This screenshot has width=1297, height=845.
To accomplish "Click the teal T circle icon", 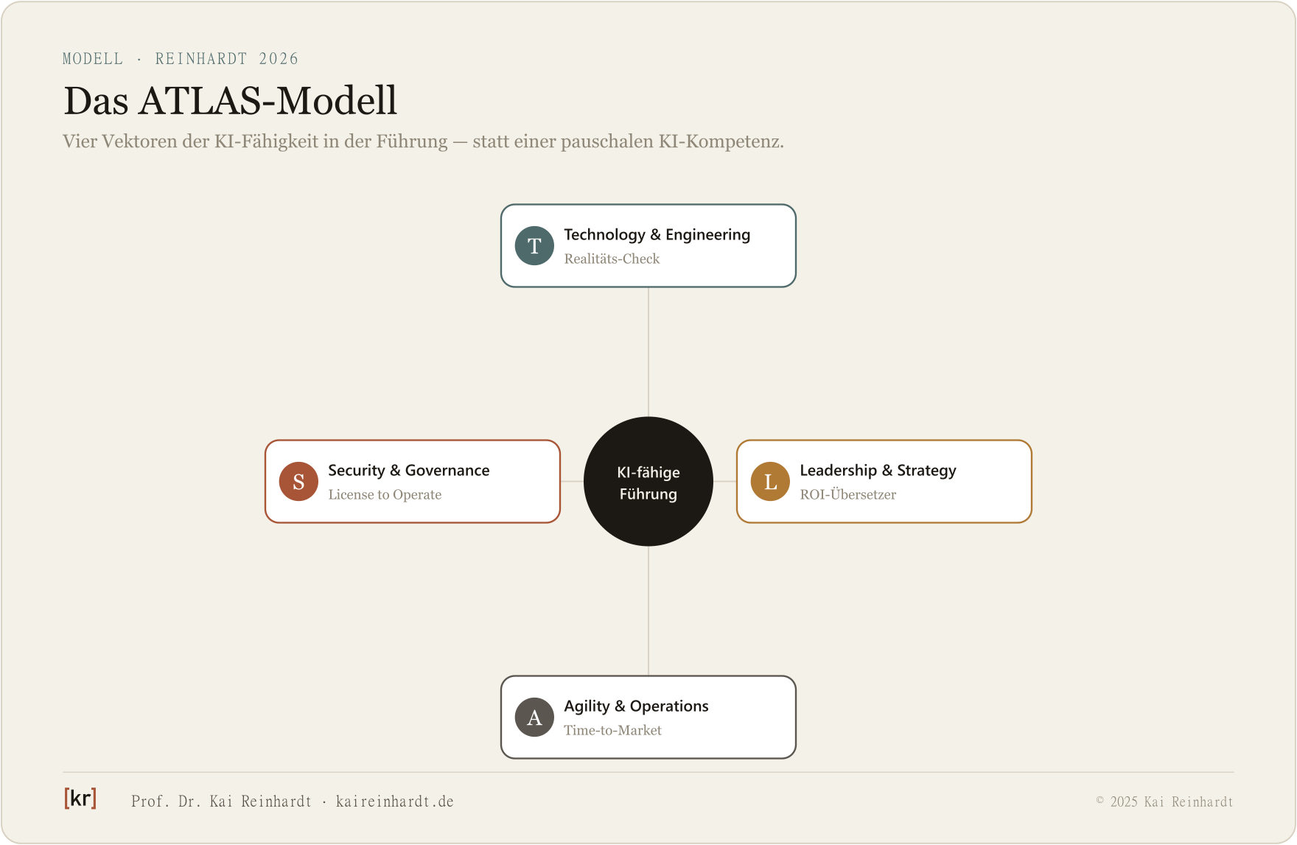I will click(x=534, y=246).
